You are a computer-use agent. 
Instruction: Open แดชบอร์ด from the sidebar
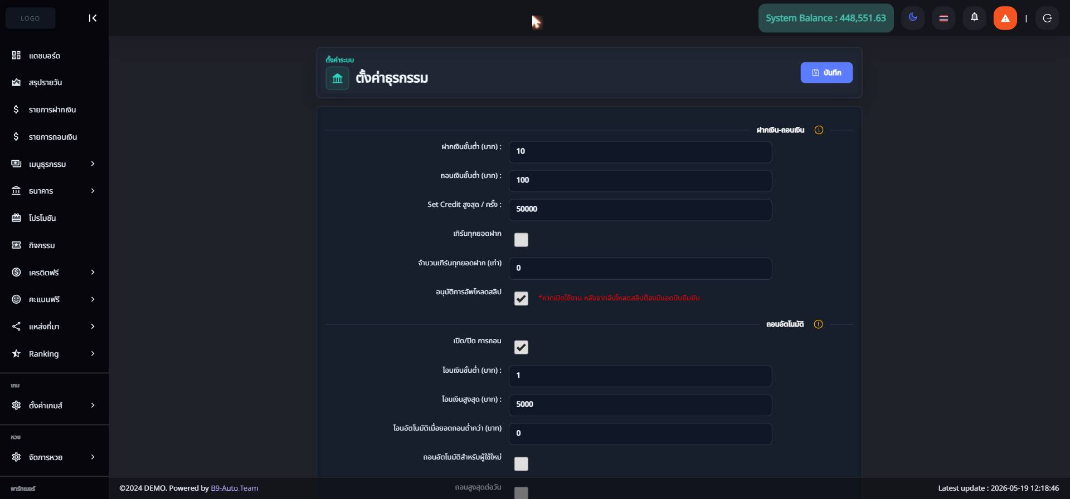(x=54, y=56)
